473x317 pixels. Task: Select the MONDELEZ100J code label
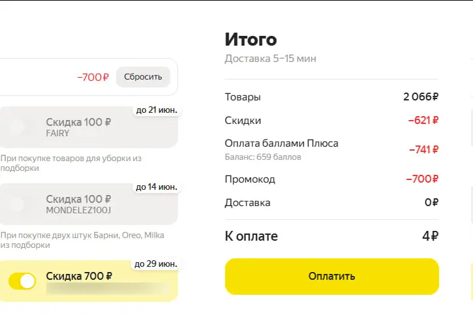(78, 210)
